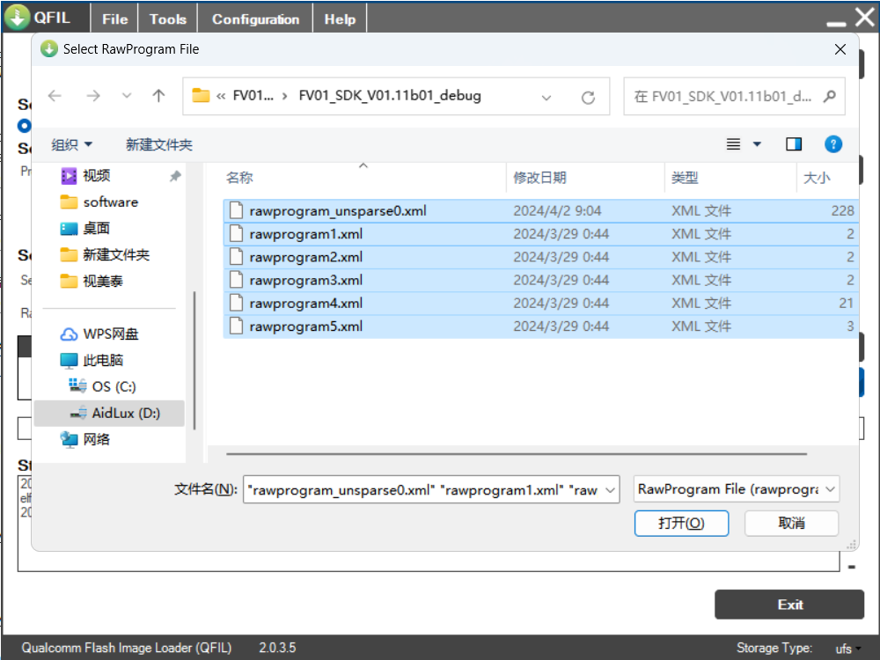
Task: Sort by the 名称 column header
Action: pos(239,178)
